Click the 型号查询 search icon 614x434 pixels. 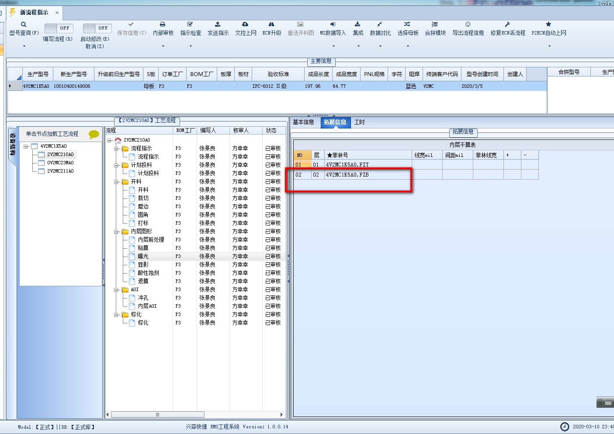(x=24, y=24)
